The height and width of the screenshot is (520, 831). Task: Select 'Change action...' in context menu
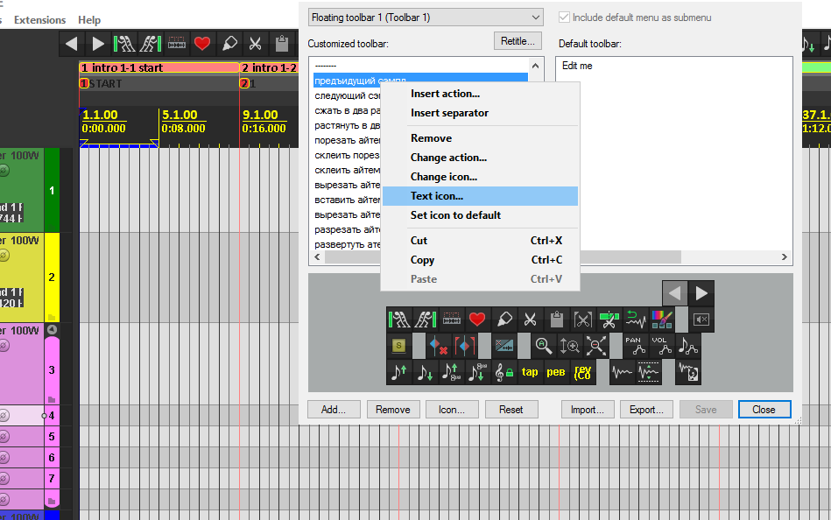(448, 158)
